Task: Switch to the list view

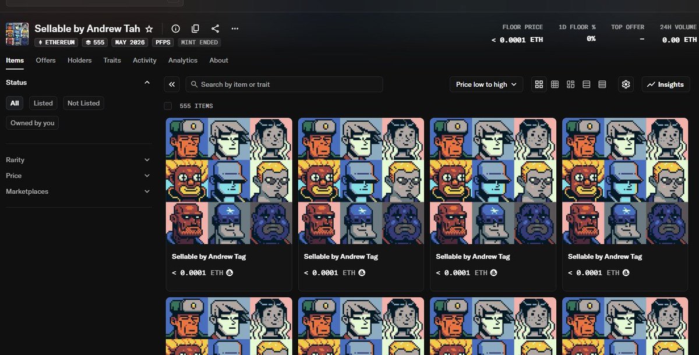Action: [x=587, y=84]
